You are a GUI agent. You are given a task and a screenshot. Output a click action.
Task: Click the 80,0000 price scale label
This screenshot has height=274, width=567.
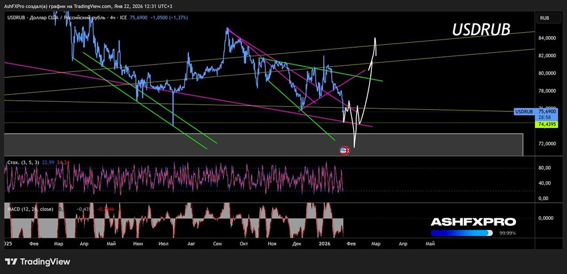(x=547, y=73)
